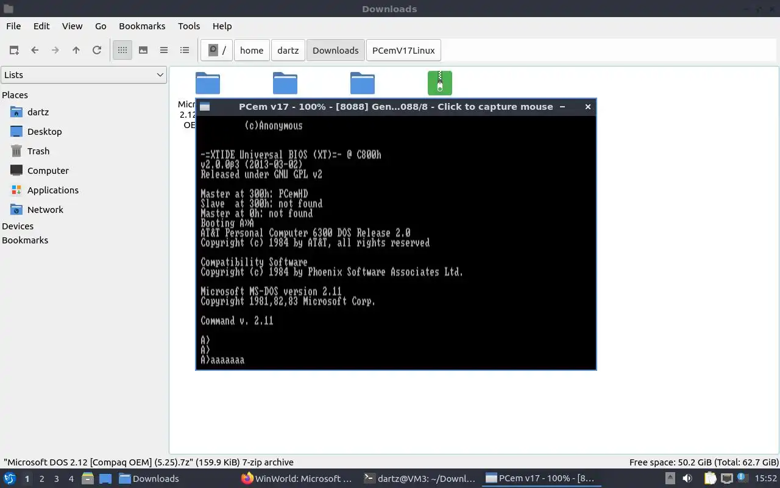
Task: Click the removable media eject tray icon
Action: [x=670, y=479]
